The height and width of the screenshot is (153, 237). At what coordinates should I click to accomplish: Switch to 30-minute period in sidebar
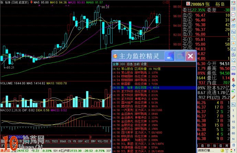coord(233,128)
